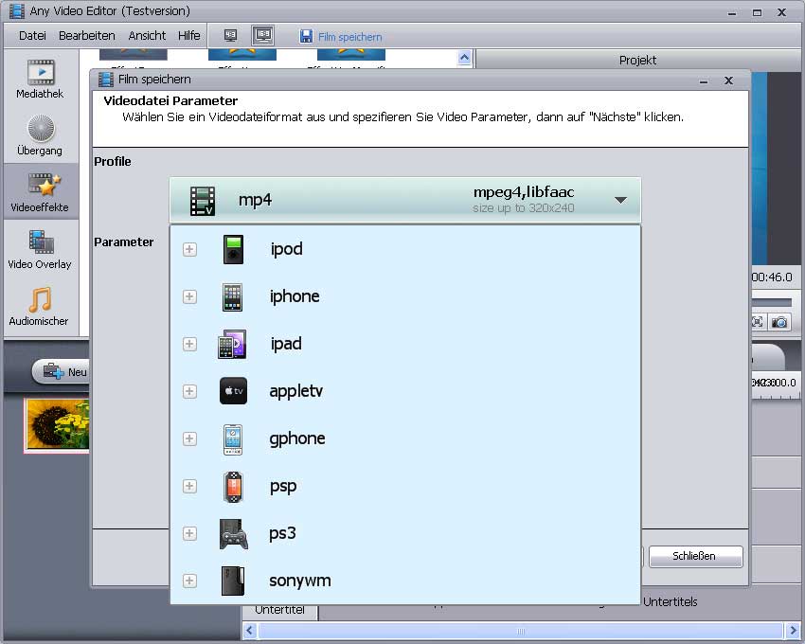Click the Film speichern toolbar link
The height and width of the screenshot is (644, 805).
click(x=349, y=37)
